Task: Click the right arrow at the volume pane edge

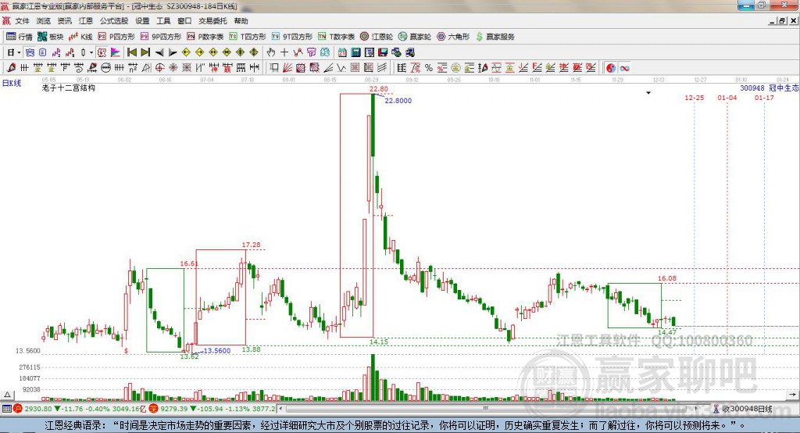Action: pos(792,395)
